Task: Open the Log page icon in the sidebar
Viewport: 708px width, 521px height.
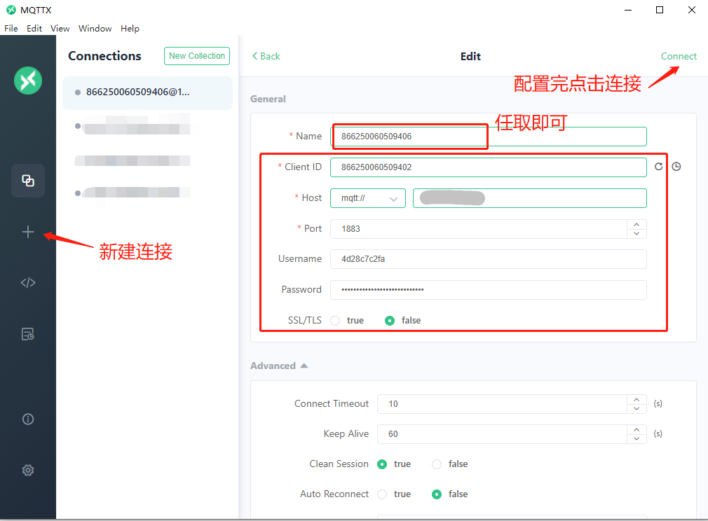Action: coord(28,334)
